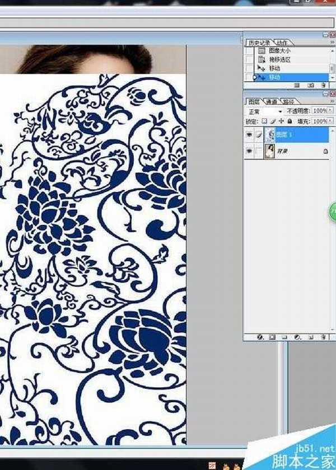Open the opacity slider arrow
This screenshot has width=336, height=470.
(331, 111)
